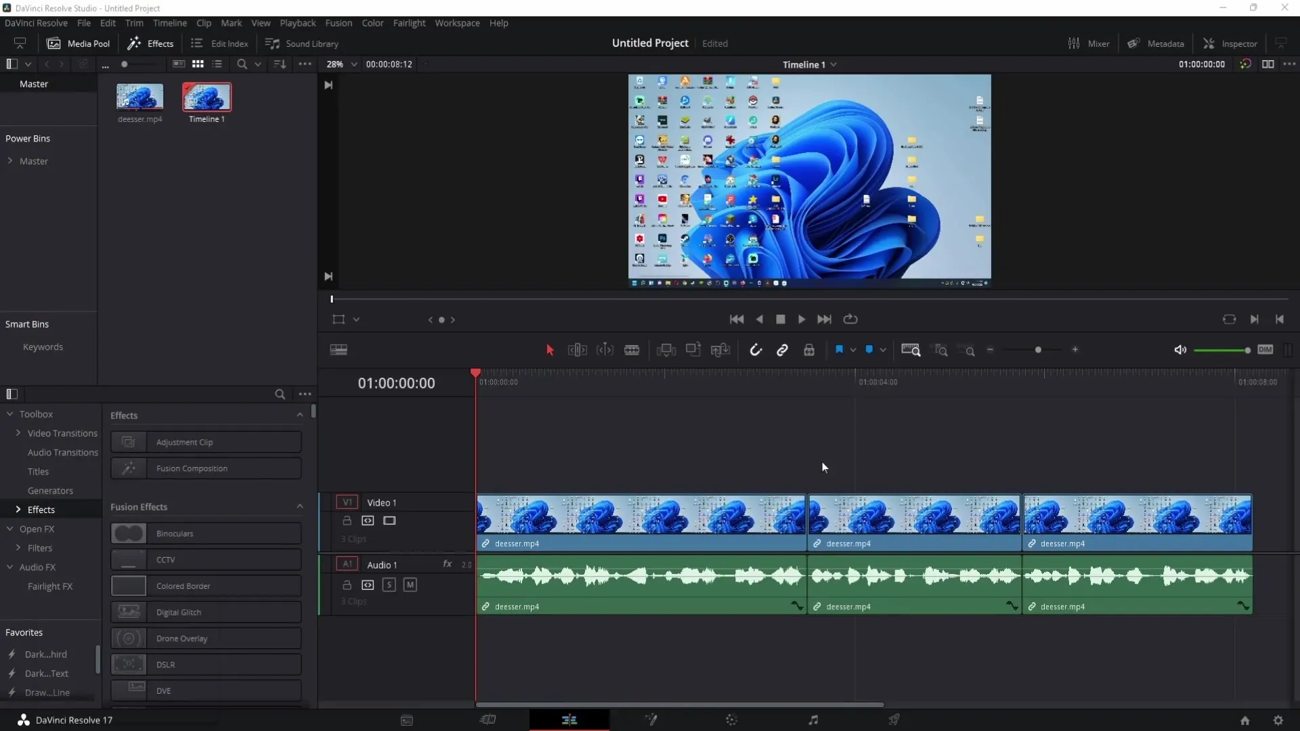Click the Razor/blade edit mode icon
Screen dimensions: 1300x731
point(632,350)
